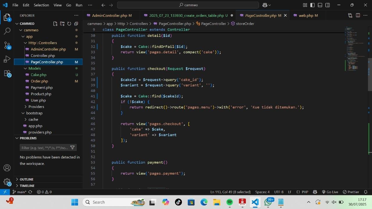Click the New File icon in Explorer
The width and height of the screenshot is (372, 209).
55,24
